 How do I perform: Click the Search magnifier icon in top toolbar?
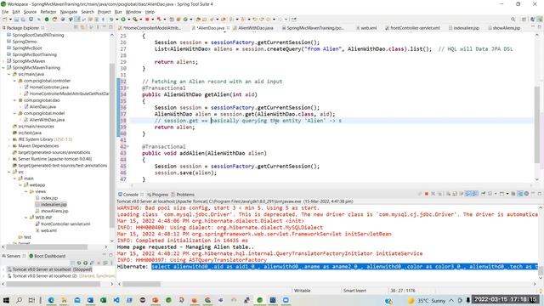[513, 20]
